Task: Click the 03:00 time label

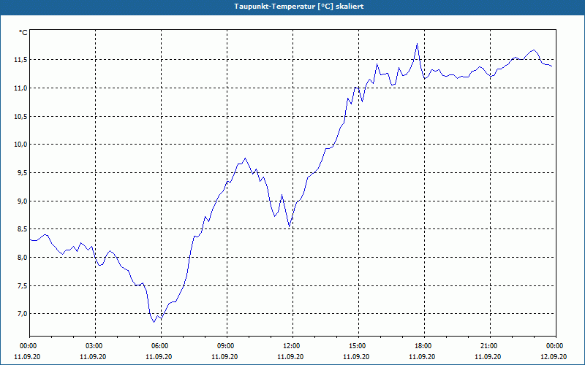Action: tap(96, 346)
